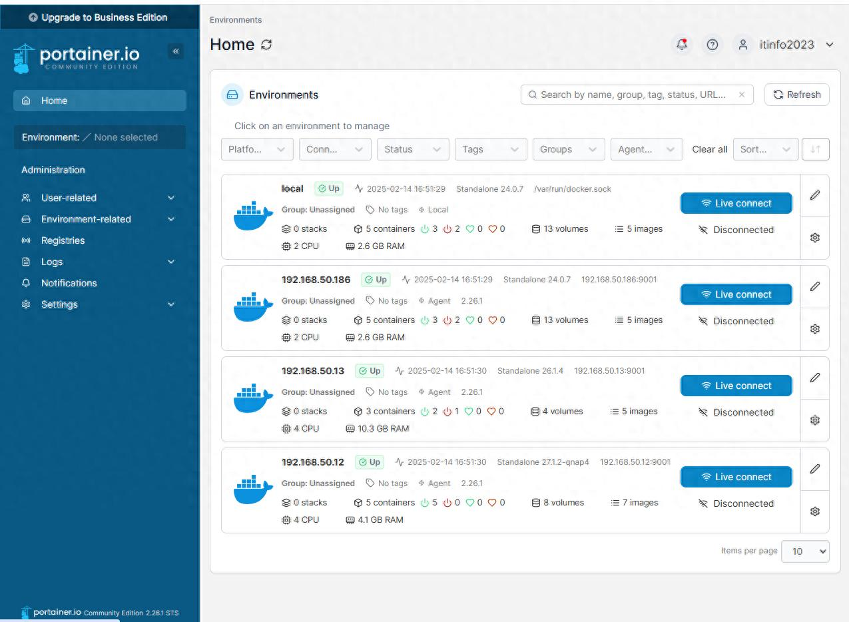Click the home icon in the sidebar
This screenshot has width=849, height=622.
pyautogui.click(x=27, y=101)
